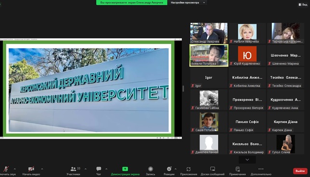
Task: Select Кобиліна Анжеліка participant tile
Action: point(247,77)
